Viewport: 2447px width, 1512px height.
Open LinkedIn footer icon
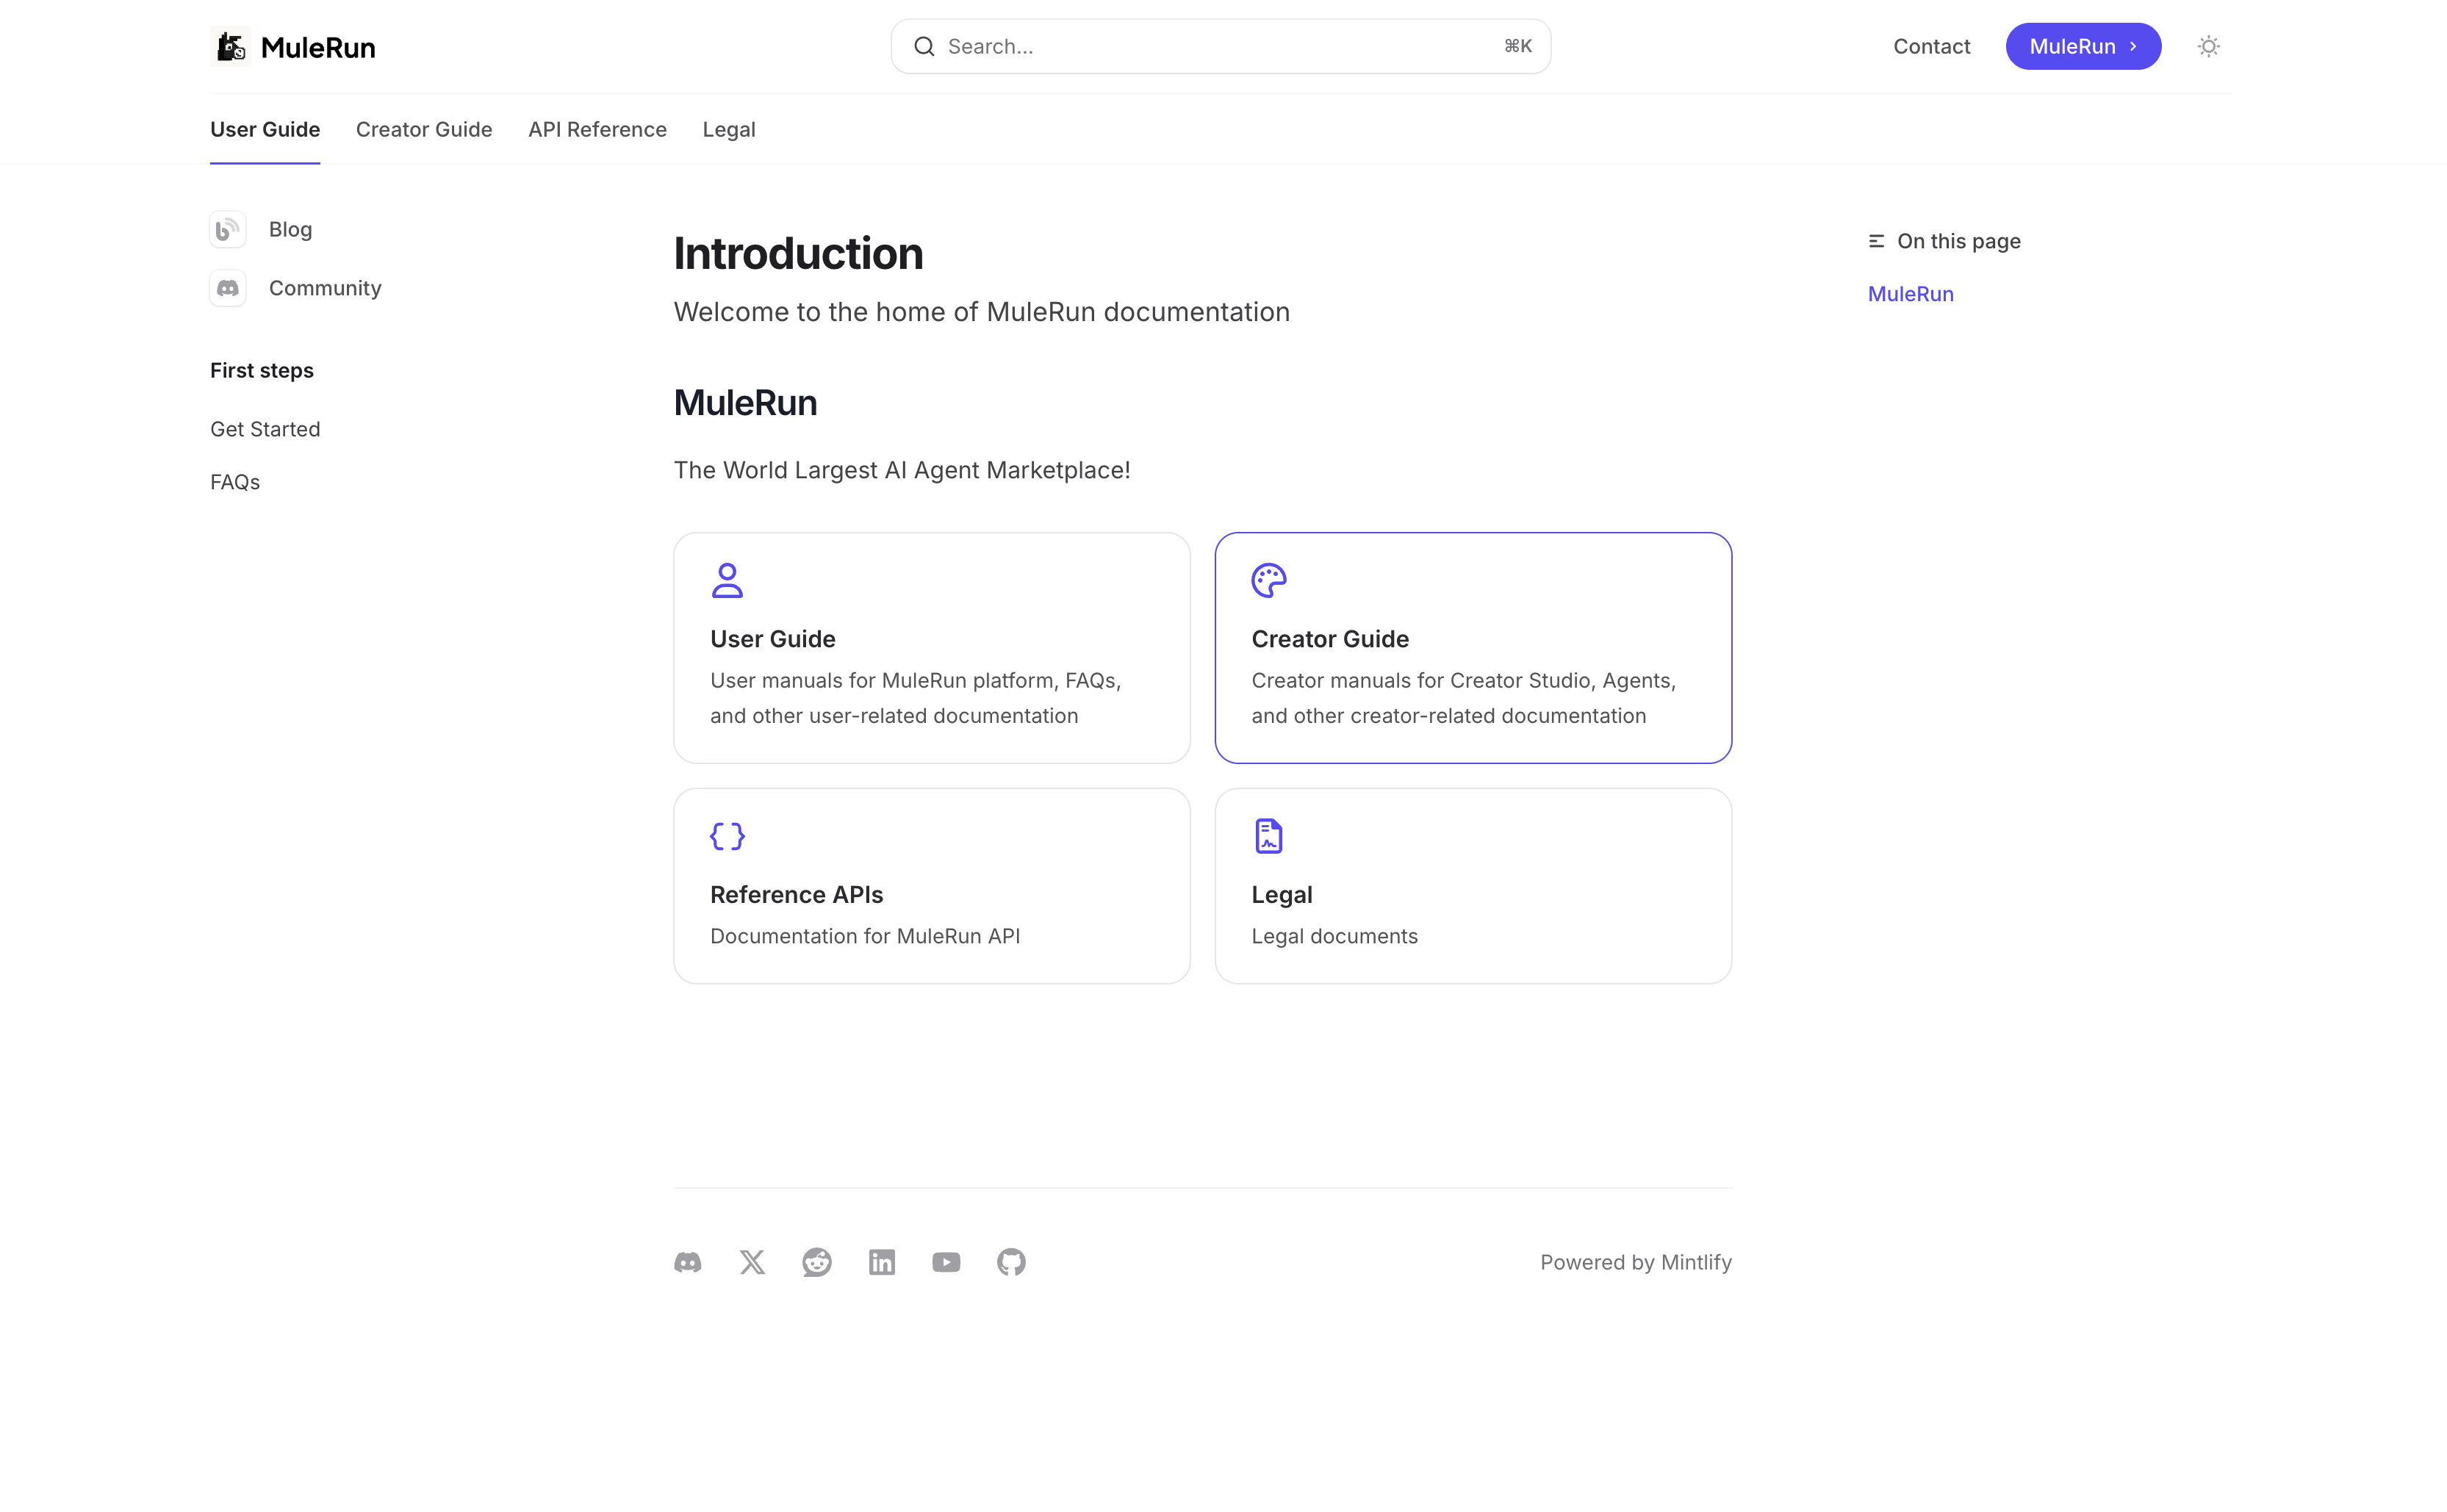pos(882,1262)
